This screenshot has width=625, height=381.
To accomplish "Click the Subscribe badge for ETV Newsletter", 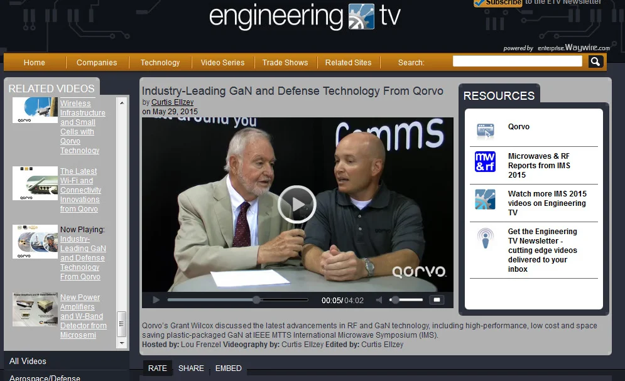I will 497,3.
